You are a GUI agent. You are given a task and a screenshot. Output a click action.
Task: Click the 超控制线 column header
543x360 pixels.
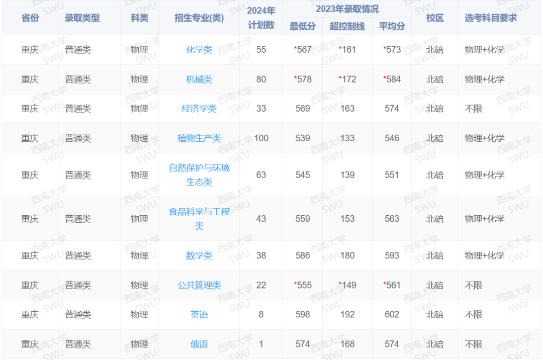(347, 26)
